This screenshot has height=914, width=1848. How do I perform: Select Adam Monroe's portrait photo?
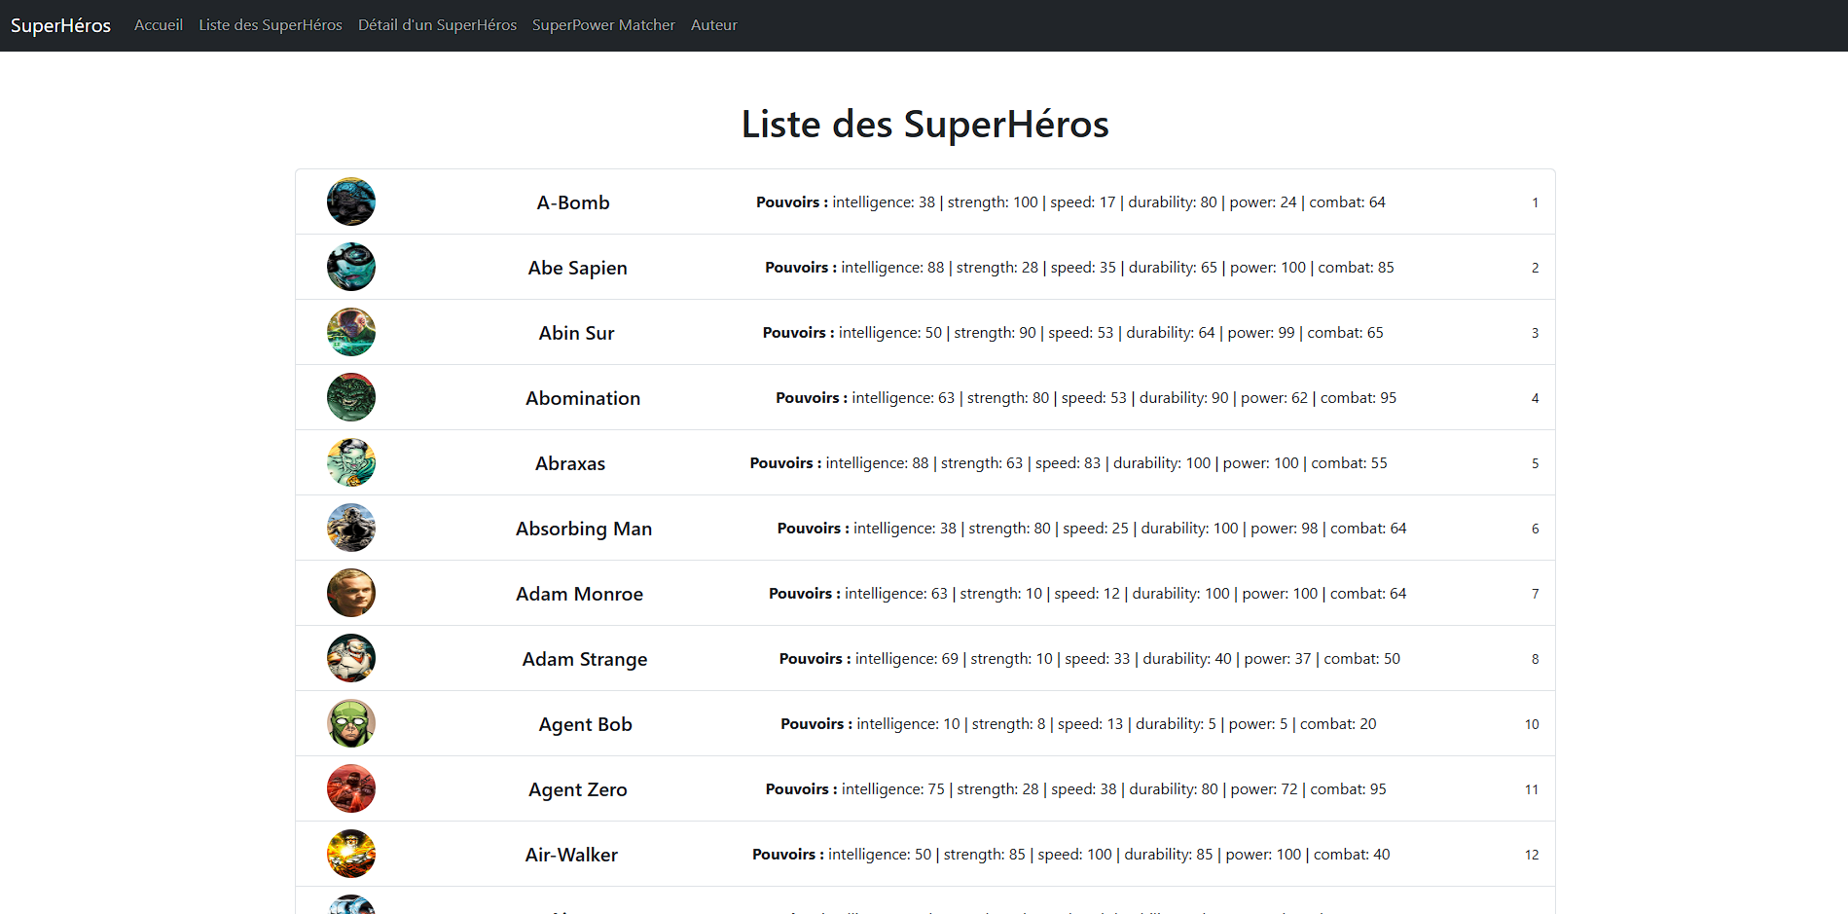[x=350, y=593]
